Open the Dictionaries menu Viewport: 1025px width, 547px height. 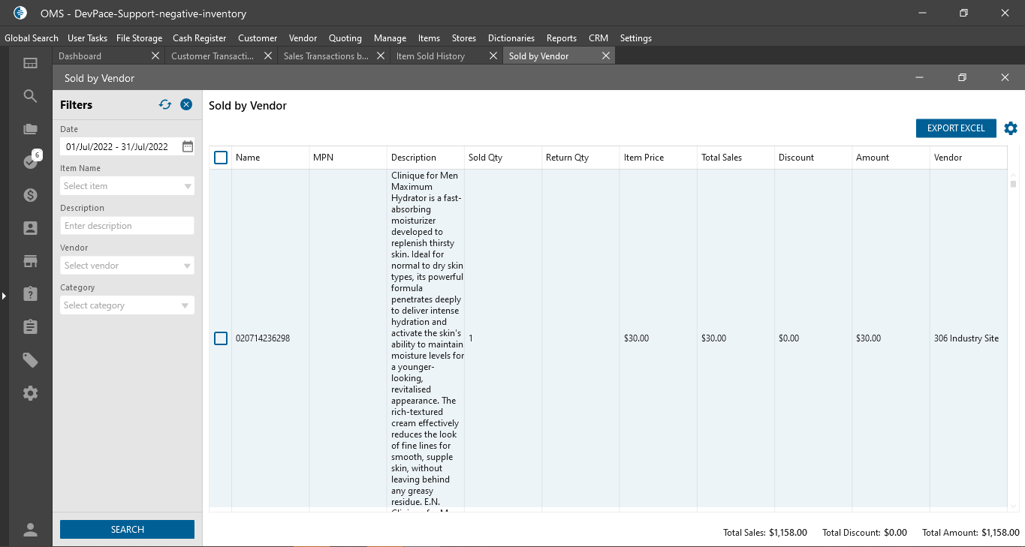click(x=511, y=38)
